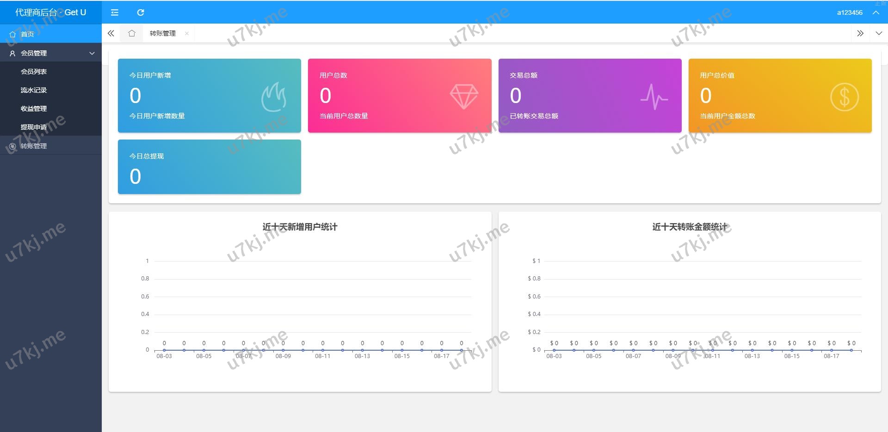
Task: Close the 转账管理 tab
Action: coord(187,33)
